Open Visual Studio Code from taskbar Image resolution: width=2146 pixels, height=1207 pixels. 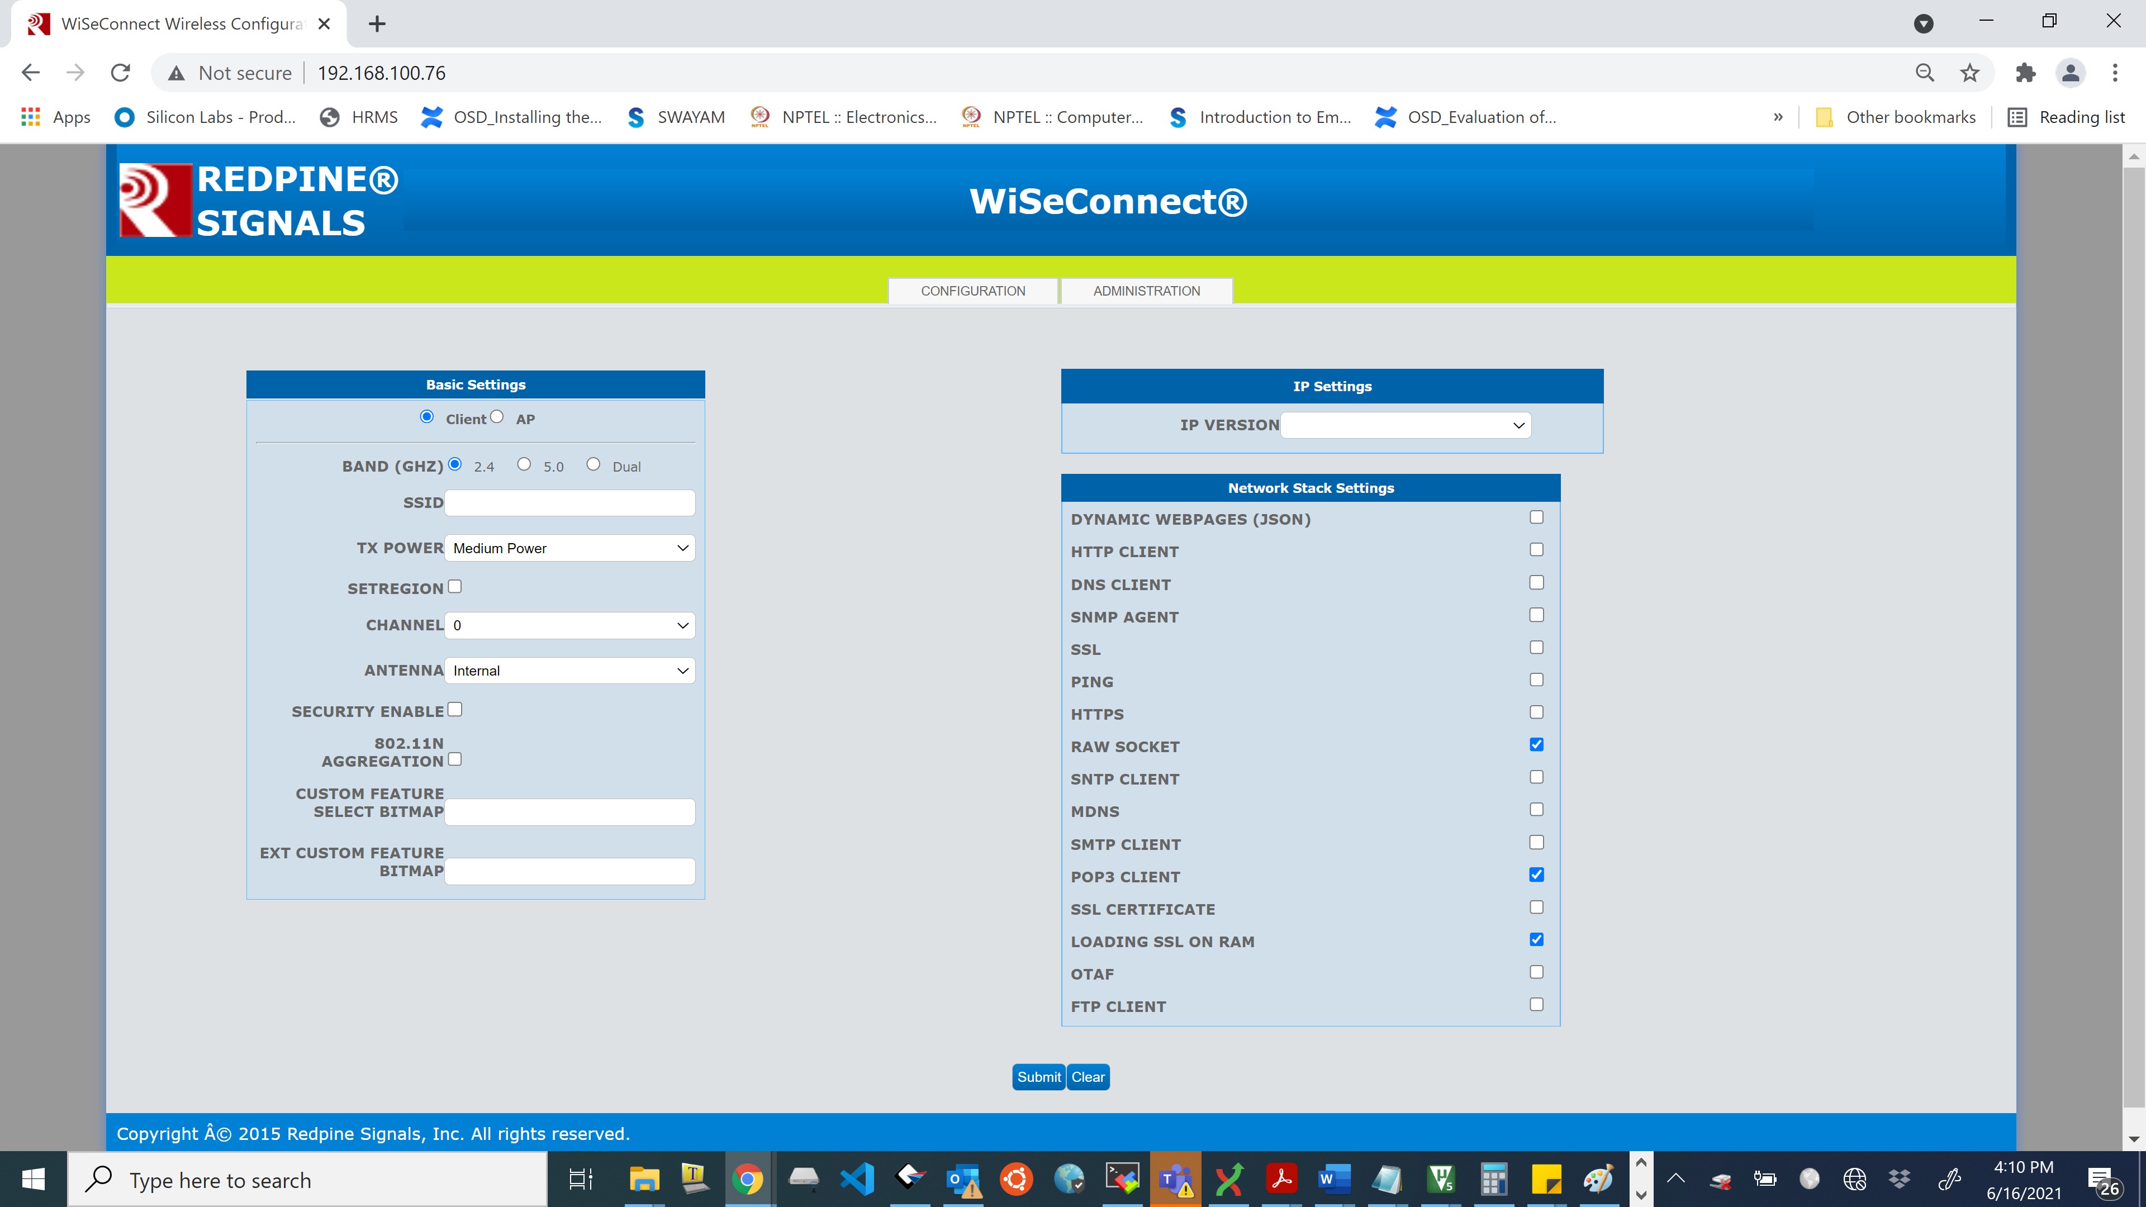coord(857,1179)
